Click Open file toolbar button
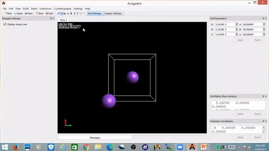The image size is (269, 151). pyautogui.click(x=18, y=13)
